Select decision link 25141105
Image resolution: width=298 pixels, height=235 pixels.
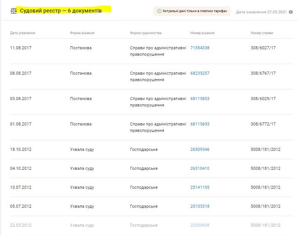200,188
